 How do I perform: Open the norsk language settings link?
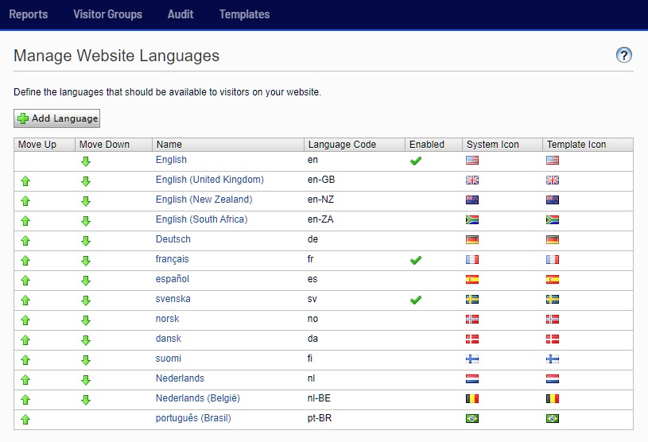click(168, 319)
